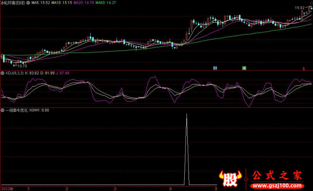Click the green 减 holdings-reduction marker icon
The height and width of the screenshot is (191, 313).
click(x=244, y=68)
